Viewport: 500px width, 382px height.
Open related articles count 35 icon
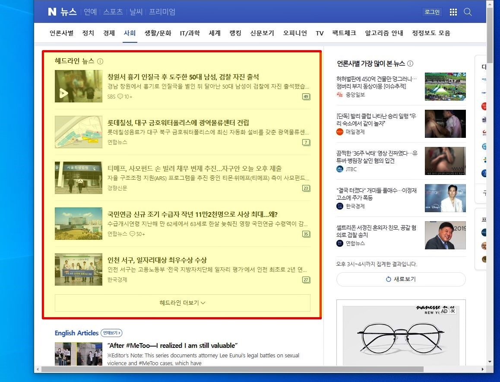click(306, 234)
